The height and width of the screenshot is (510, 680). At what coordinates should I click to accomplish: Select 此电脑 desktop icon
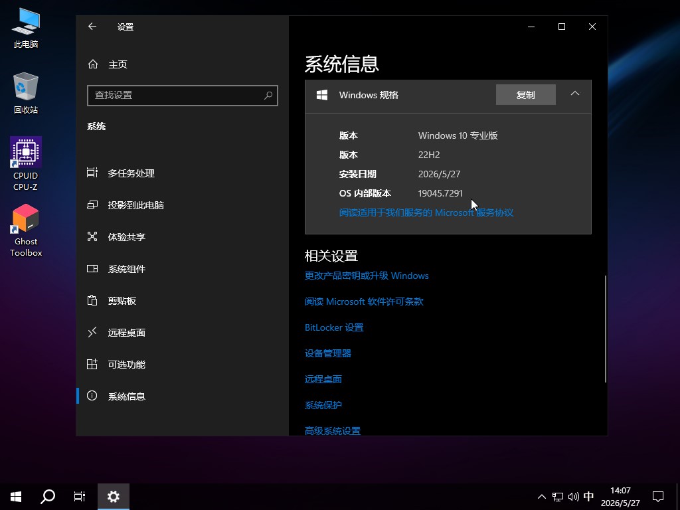[26, 28]
